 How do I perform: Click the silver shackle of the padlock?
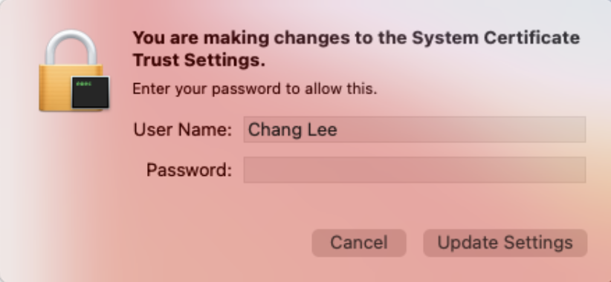[71, 47]
